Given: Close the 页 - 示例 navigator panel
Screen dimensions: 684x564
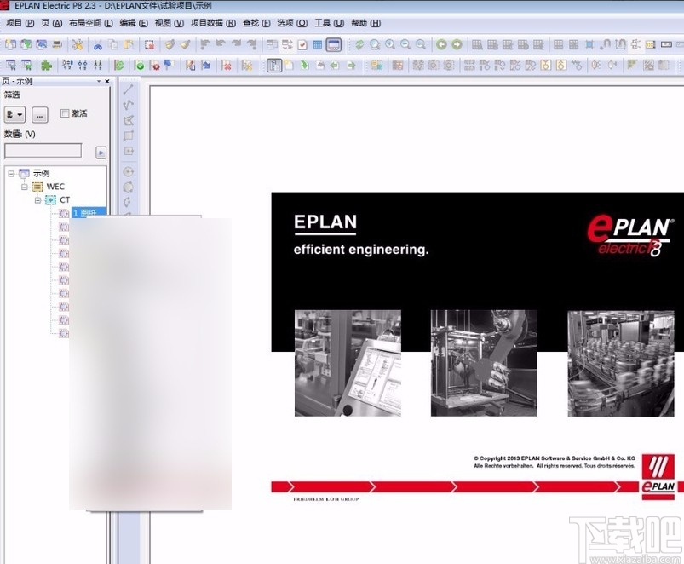Looking at the screenshot, I should click(x=107, y=81).
